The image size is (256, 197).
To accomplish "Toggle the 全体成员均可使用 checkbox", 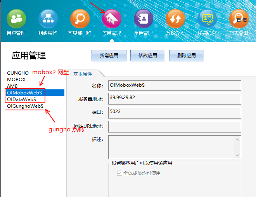I will pos(119,173).
